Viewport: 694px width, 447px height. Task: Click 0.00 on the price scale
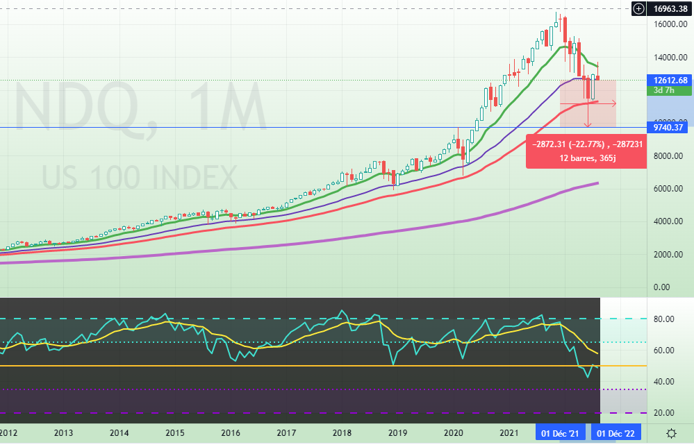pyautogui.click(x=661, y=287)
